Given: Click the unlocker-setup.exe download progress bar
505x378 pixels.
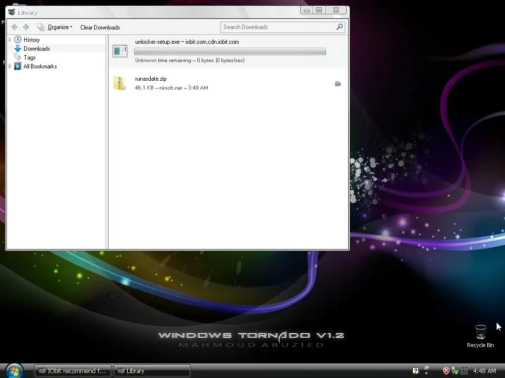Looking at the screenshot, I should coord(230,51).
